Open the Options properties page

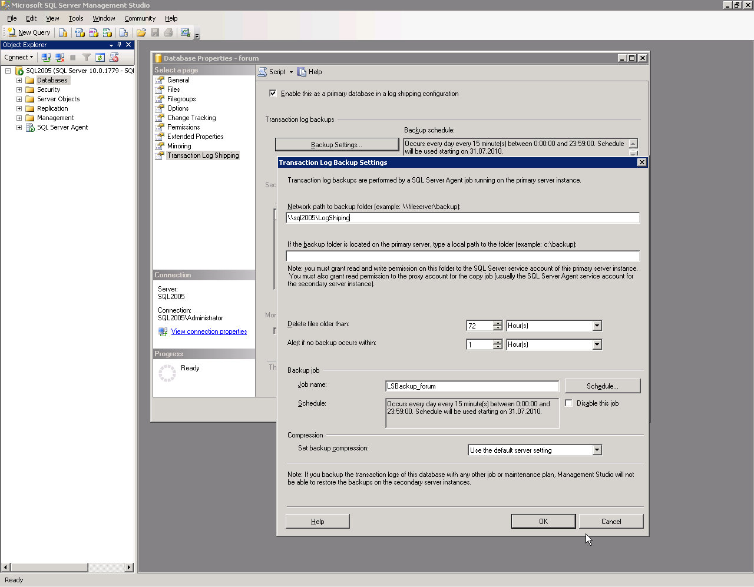tap(178, 108)
